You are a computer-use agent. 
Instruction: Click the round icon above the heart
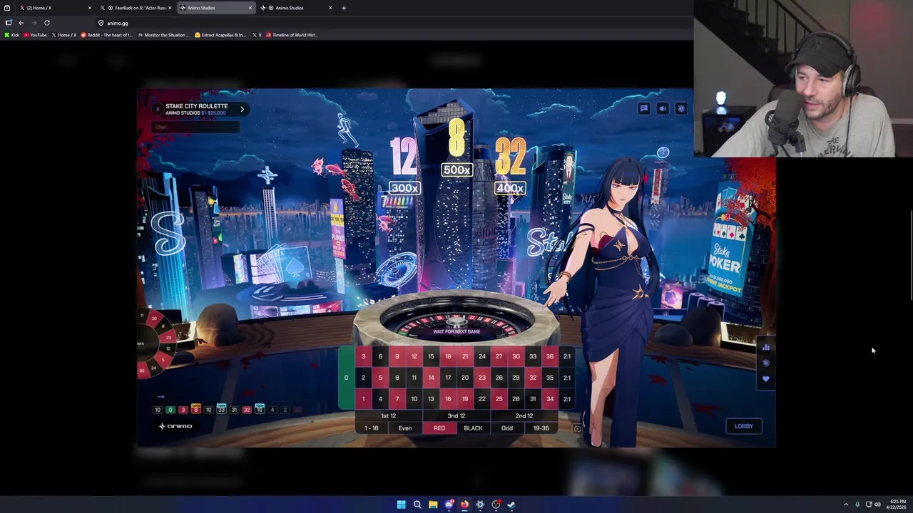[766, 363]
